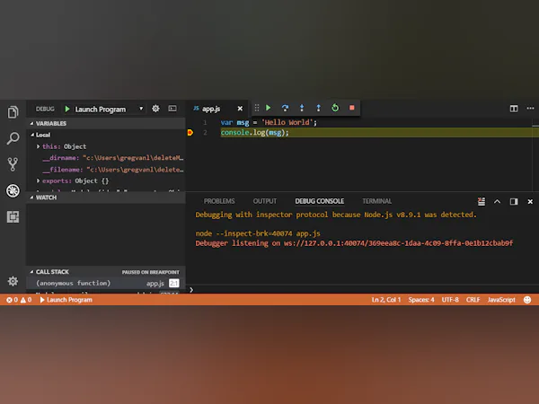Start debugging with green play button
The height and width of the screenshot is (404, 539).
(x=67, y=109)
